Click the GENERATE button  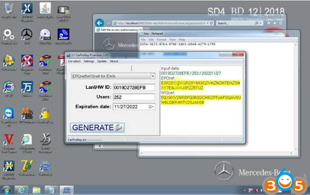pyautogui.click(x=97, y=128)
